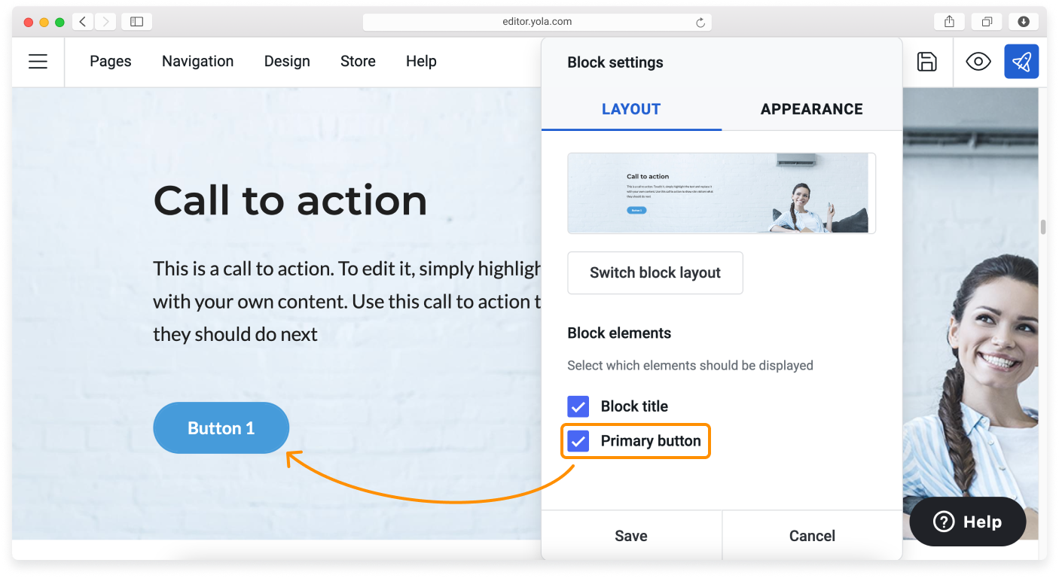Toggle the Safari sidebar icon
Screen dimensions: 1059x578
point(136,22)
